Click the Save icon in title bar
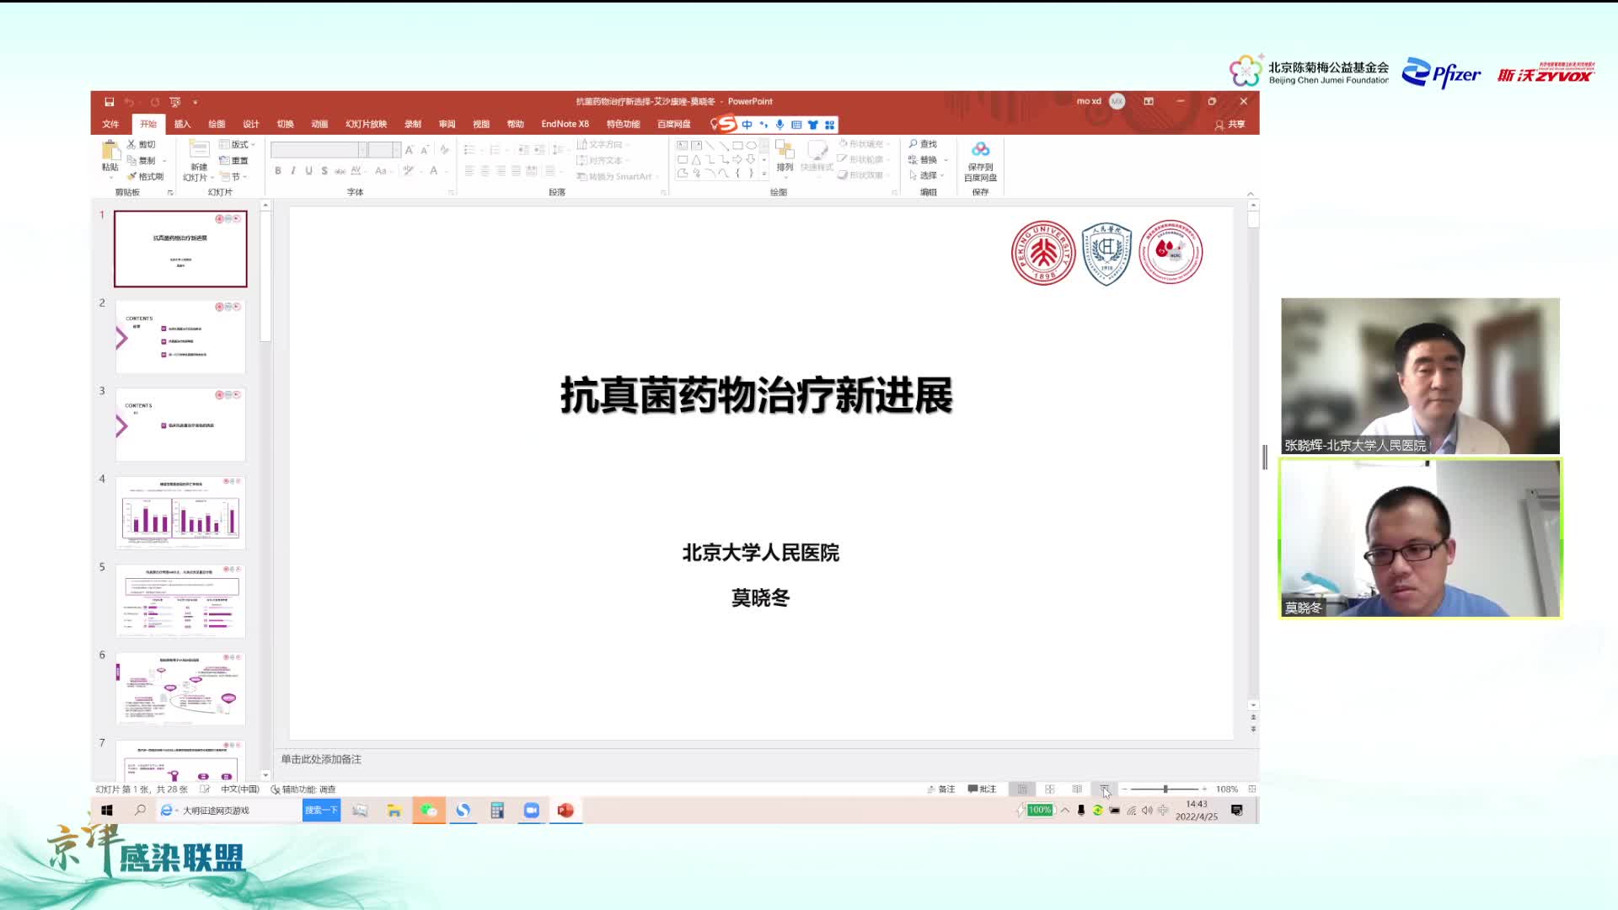The image size is (1618, 910). pyautogui.click(x=109, y=102)
